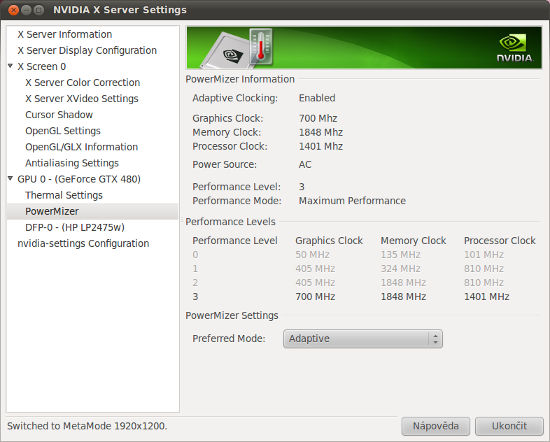Click the Processor Clock column header
The image size is (550, 442).
(x=500, y=241)
